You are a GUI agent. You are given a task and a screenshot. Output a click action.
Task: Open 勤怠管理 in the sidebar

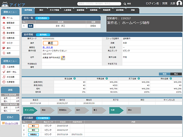[10, 33]
